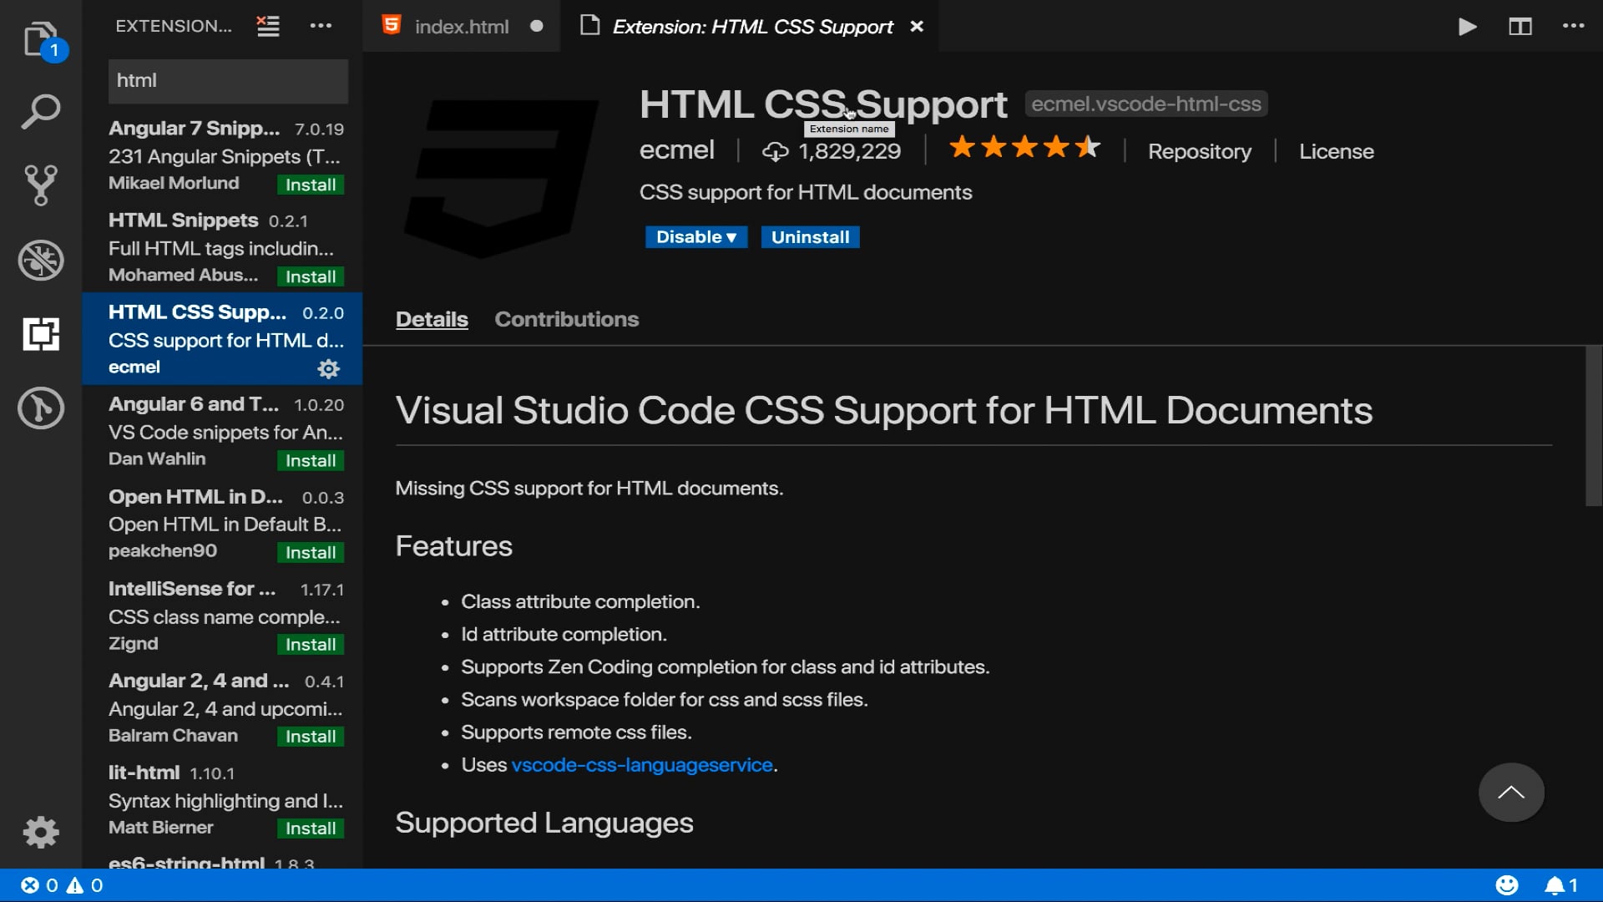
Task: Open the Manage gear in activity bar
Action: [x=40, y=832]
